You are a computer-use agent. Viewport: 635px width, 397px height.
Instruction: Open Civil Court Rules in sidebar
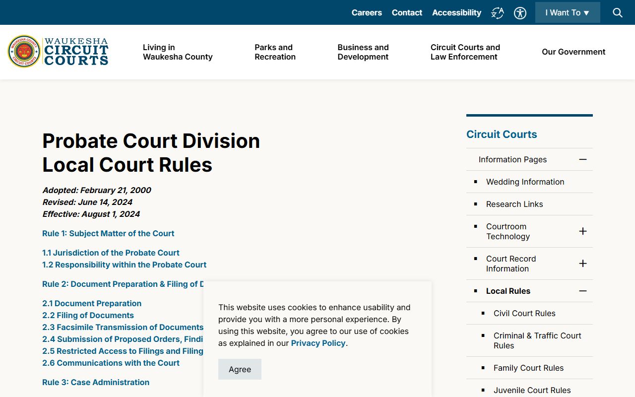524,313
